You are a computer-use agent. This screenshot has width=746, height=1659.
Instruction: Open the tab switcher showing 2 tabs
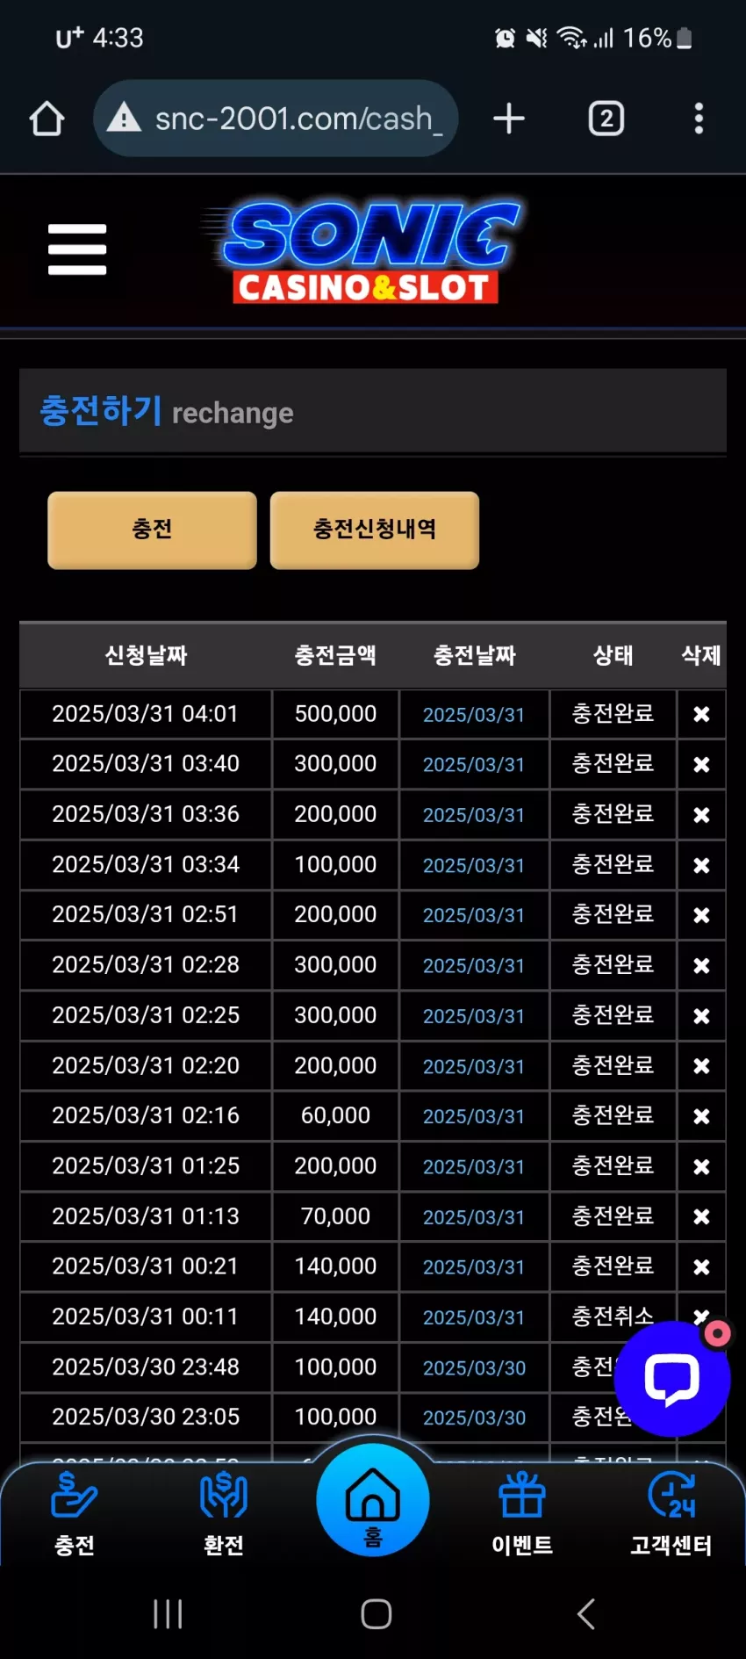coord(606,119)
